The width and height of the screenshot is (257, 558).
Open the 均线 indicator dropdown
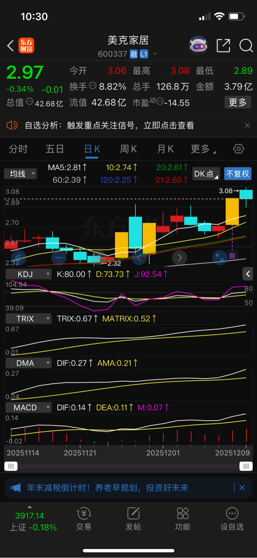(x=20, y=174)
